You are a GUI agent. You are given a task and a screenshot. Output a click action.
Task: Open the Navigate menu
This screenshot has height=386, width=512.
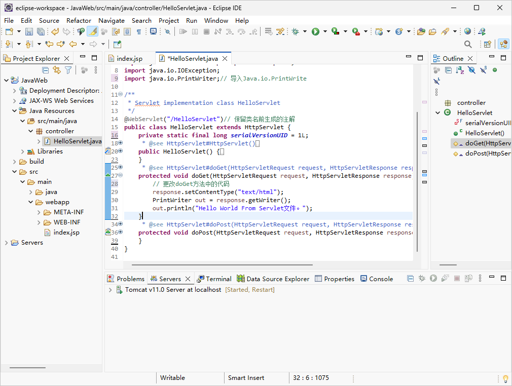[x=112, y=21]
